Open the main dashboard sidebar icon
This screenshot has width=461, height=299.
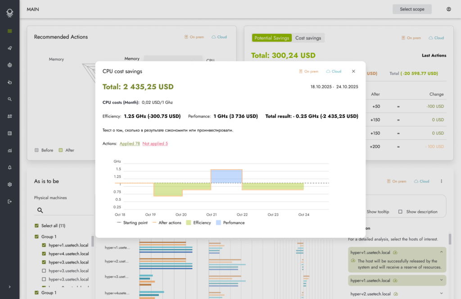point(10,31)
